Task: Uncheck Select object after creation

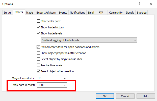Action: 39,71
